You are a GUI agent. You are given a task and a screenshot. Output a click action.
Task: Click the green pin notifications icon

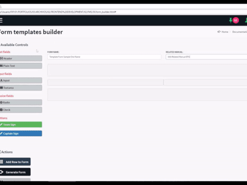[231, 20]
